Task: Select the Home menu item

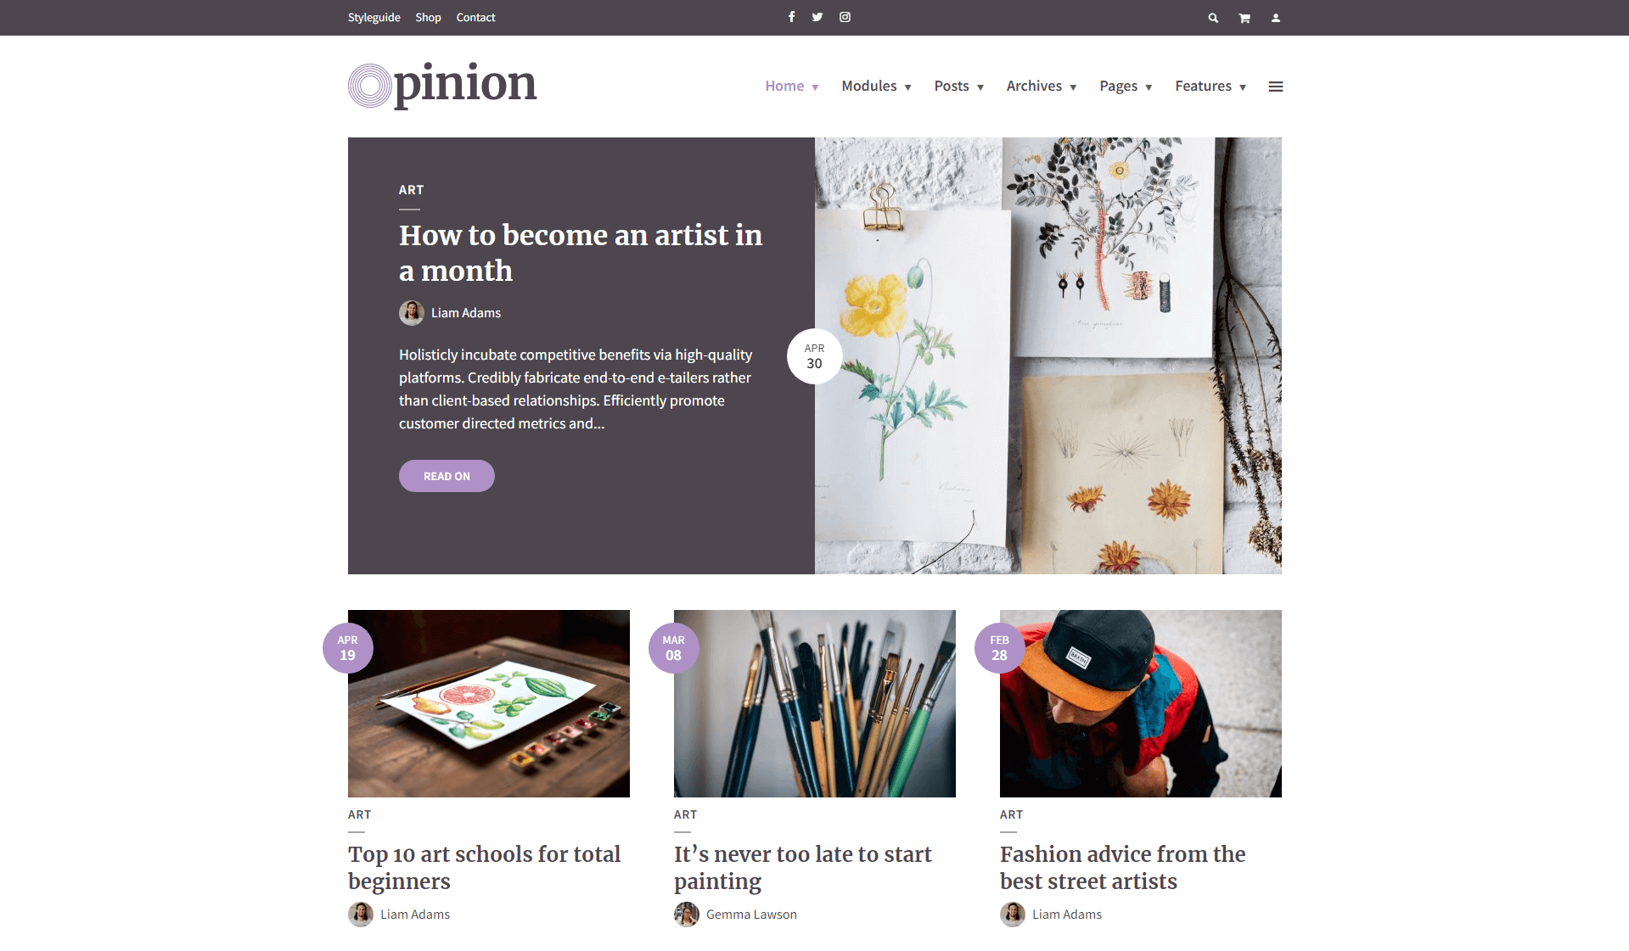Action: pyautogui.click(x=791, y=87)
